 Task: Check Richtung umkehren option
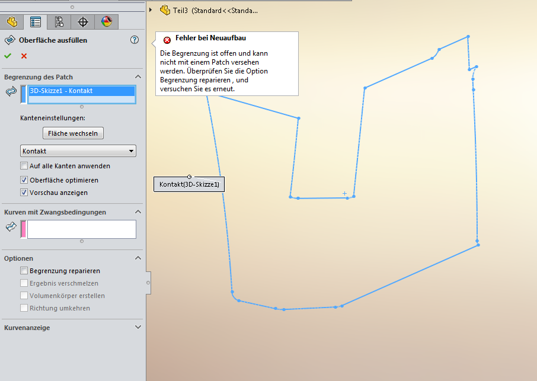(24, 308)
